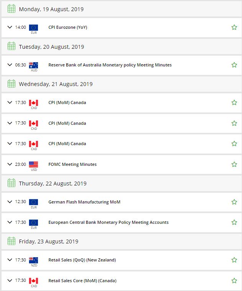Open the Retail Sales Core (MoM) (Canada) title
The height and width of the screenshot is (291, 242).
point(82,281)
